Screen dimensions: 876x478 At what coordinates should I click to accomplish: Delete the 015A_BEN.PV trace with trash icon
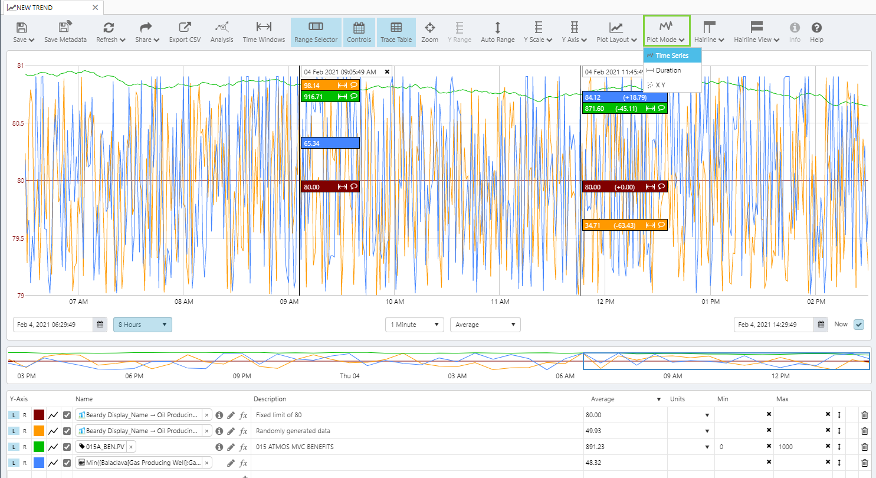click(x=864, y=447)
